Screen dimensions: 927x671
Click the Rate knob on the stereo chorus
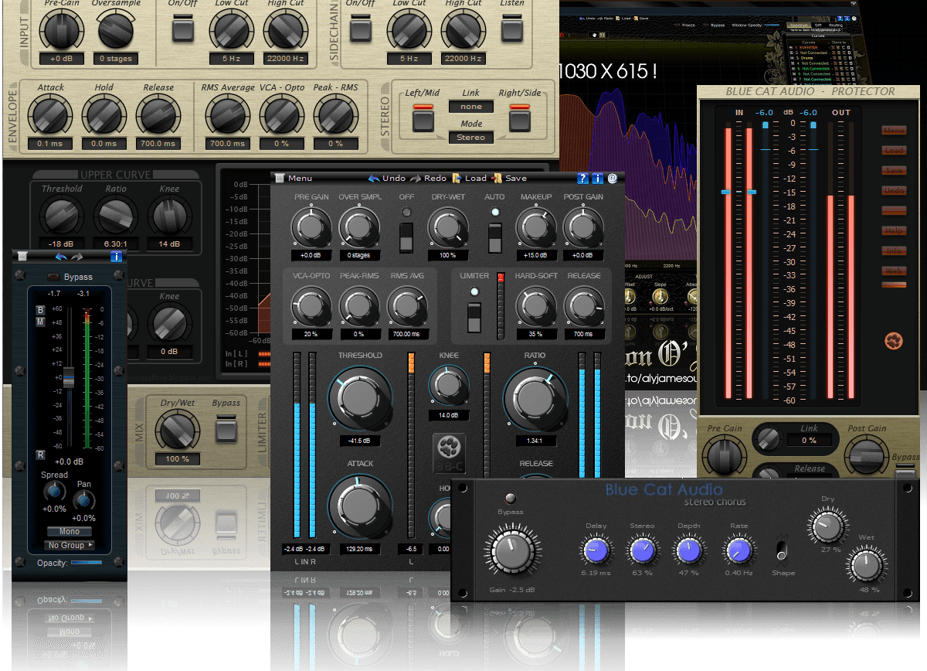tap(739, 551)
